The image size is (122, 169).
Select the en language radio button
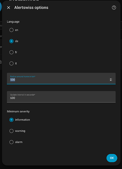click(11, 30)
